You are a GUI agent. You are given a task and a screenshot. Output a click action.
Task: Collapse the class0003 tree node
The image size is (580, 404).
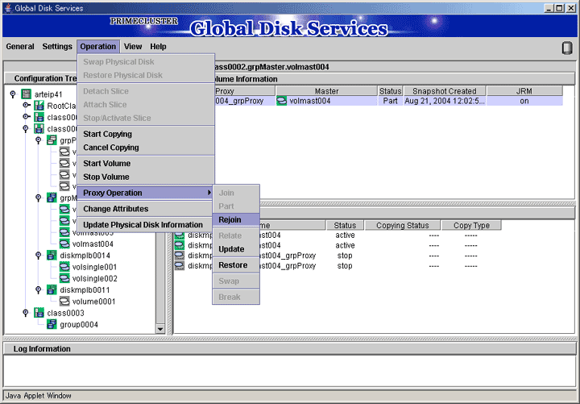point(26,313)
